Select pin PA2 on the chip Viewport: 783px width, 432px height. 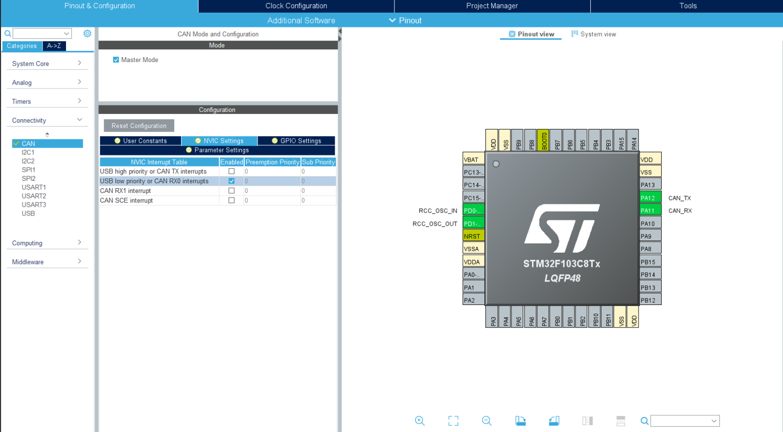point(473,300)
